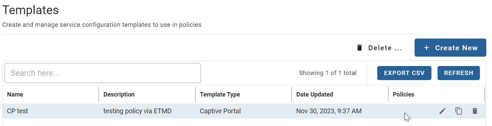Sort by the Description column header
The width and height of the screenshot is (492, 126).
click(x=119, y=94)
